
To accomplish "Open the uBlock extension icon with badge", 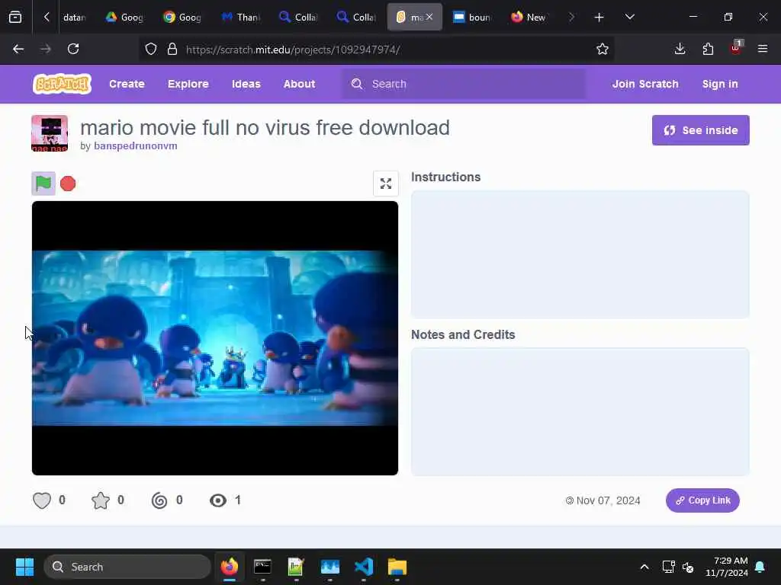I will coord(736,48).
